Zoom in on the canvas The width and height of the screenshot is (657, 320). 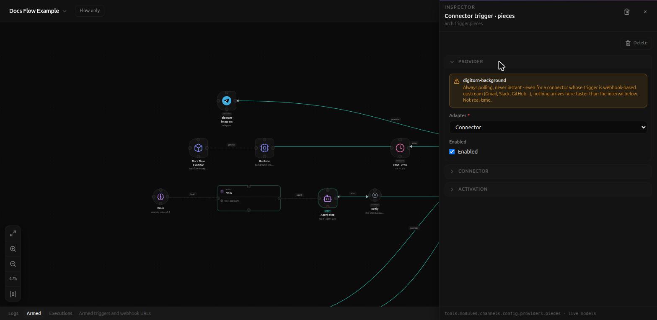click(13, 249)
